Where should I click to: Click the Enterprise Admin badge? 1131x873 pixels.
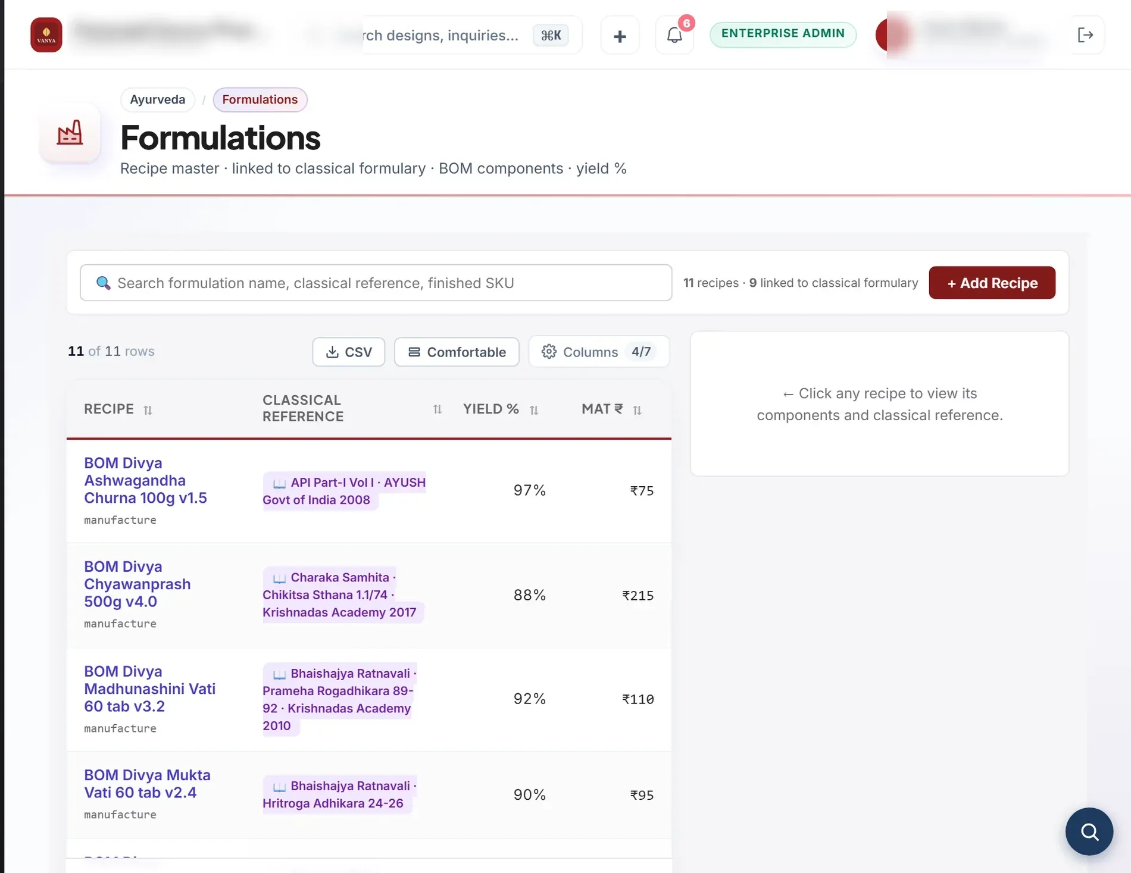783,34
